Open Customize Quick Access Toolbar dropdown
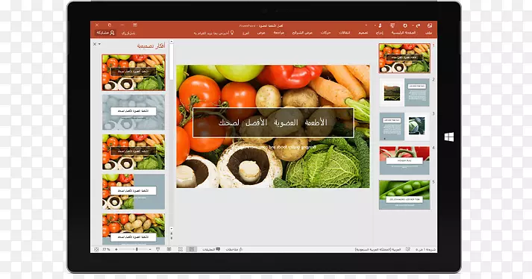This screenshot has width=532, height=279. coord(366,25)
